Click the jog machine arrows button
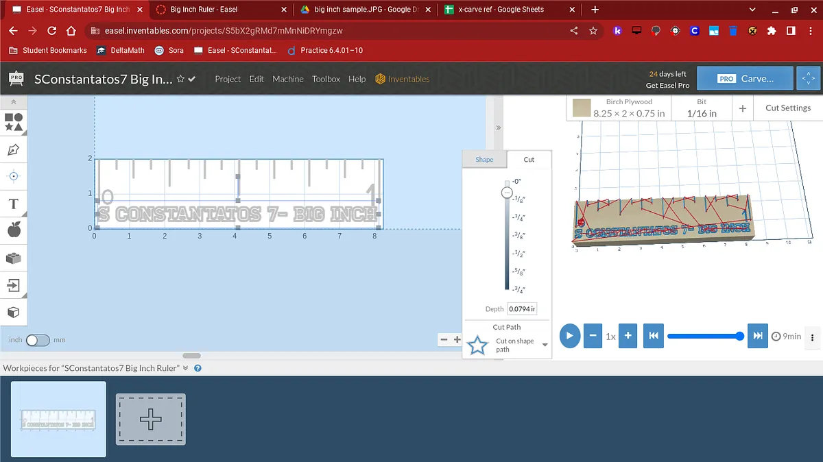The width and height of the screenshot is (823, 462). click(809, 79)
